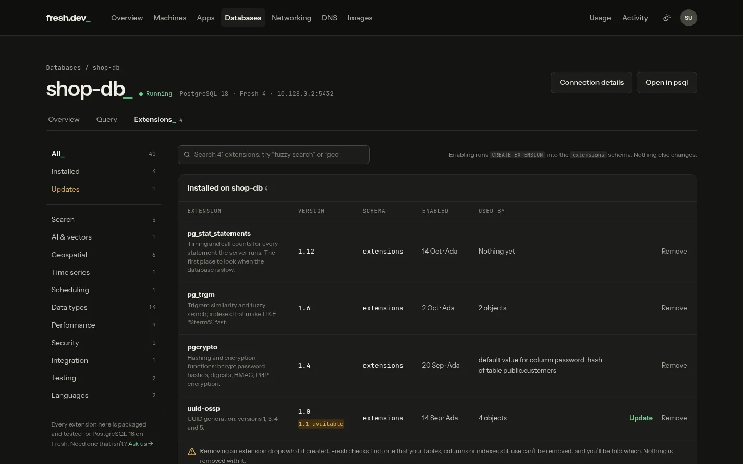This screenshot has height=464, width=743.
Task: Click the search magnifier icon
Action: [187, 155]
